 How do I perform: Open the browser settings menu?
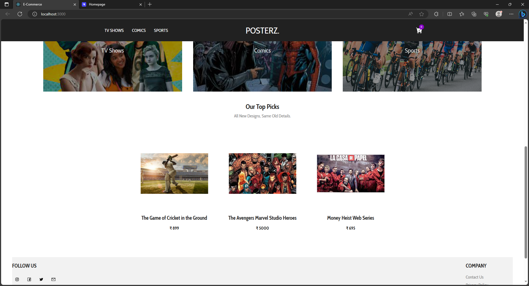click(x=512, y=14)
